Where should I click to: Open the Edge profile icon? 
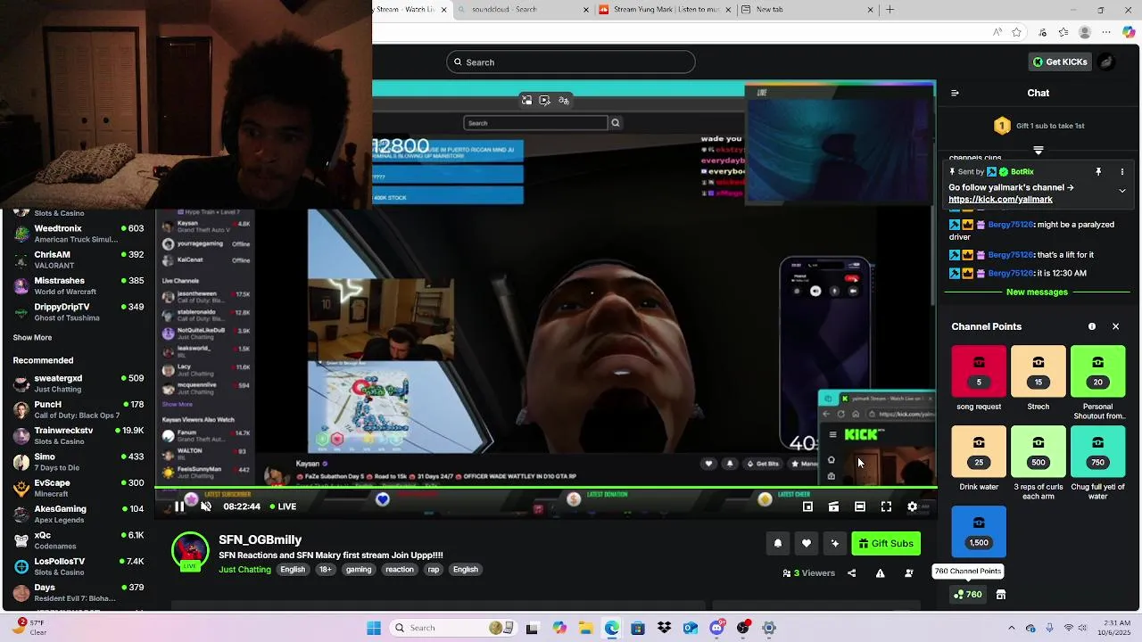(x=1085, y=32)
